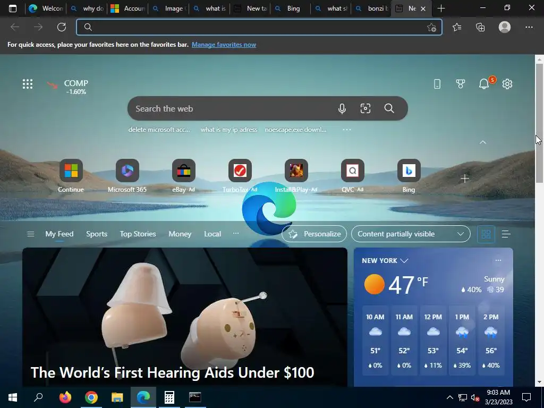Open Chrome from the taskbar
This screenshot has width=544, height=408.
(91, 397)
